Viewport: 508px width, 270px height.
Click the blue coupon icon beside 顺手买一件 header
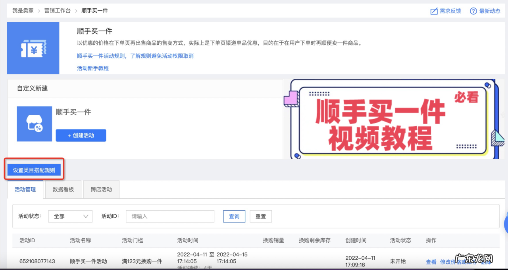coord(33,48)
